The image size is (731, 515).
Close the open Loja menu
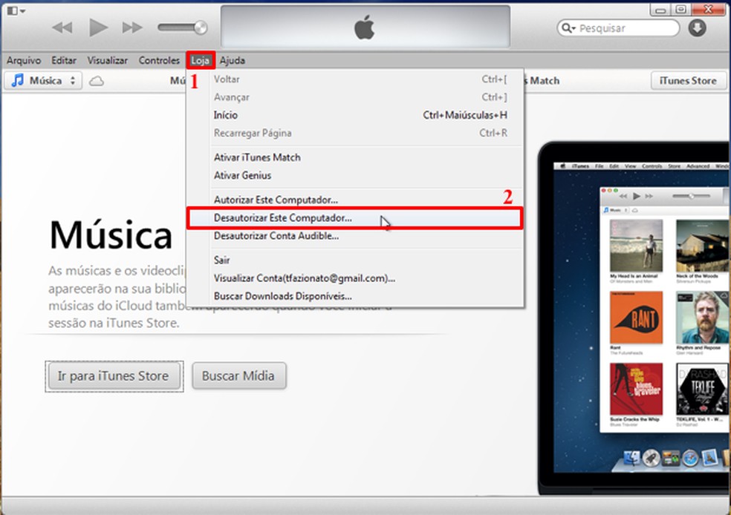point(201,61)
